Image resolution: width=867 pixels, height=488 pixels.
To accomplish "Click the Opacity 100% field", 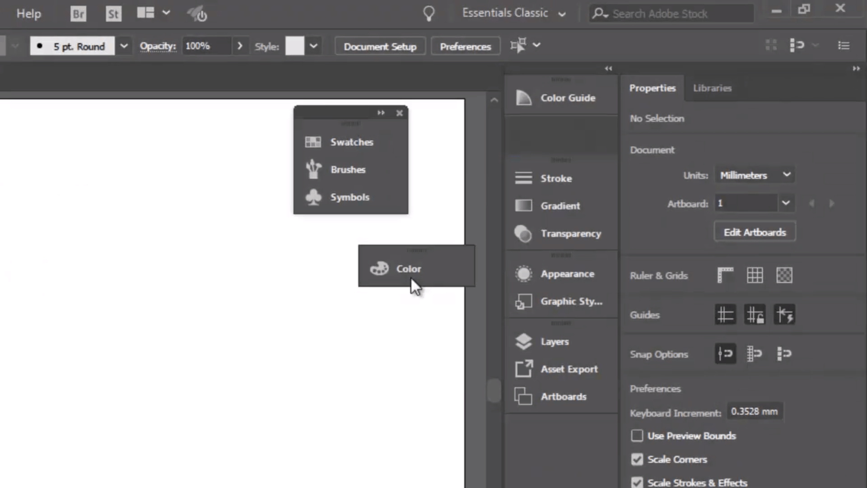I will pos(207,46).
